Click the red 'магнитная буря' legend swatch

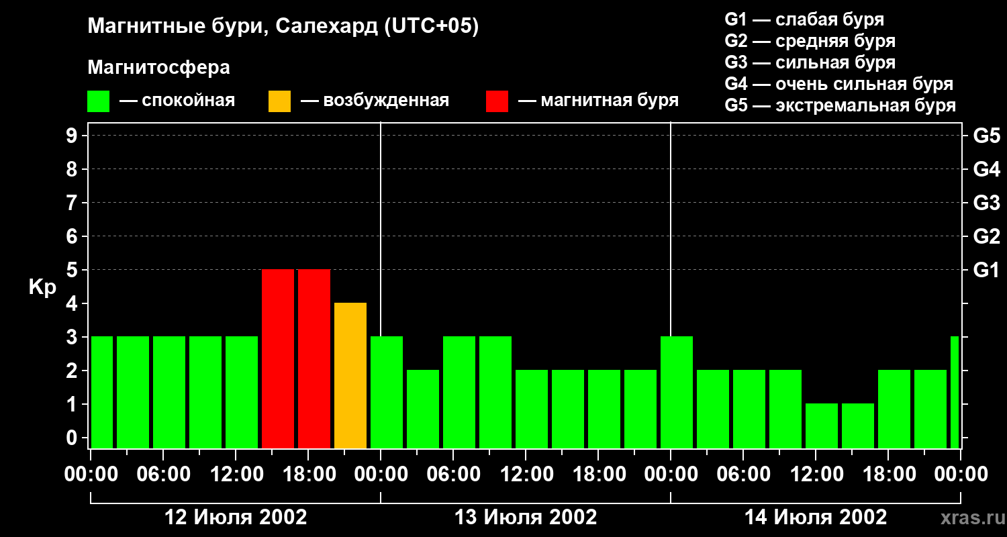point(497,101)
